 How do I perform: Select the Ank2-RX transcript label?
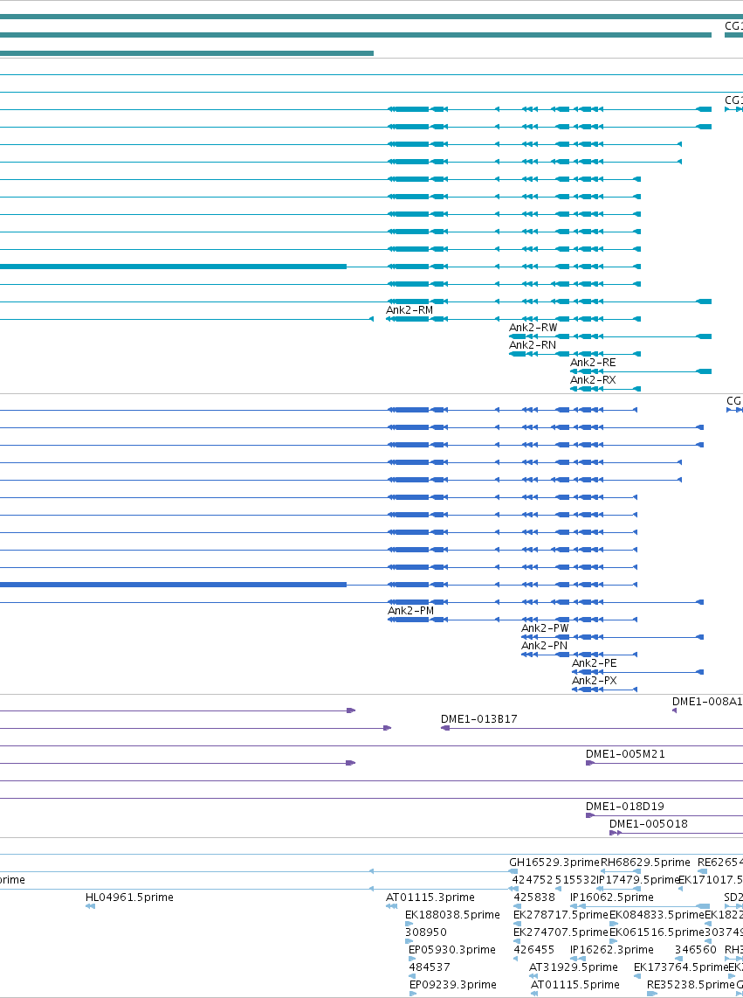click(593, 380)
